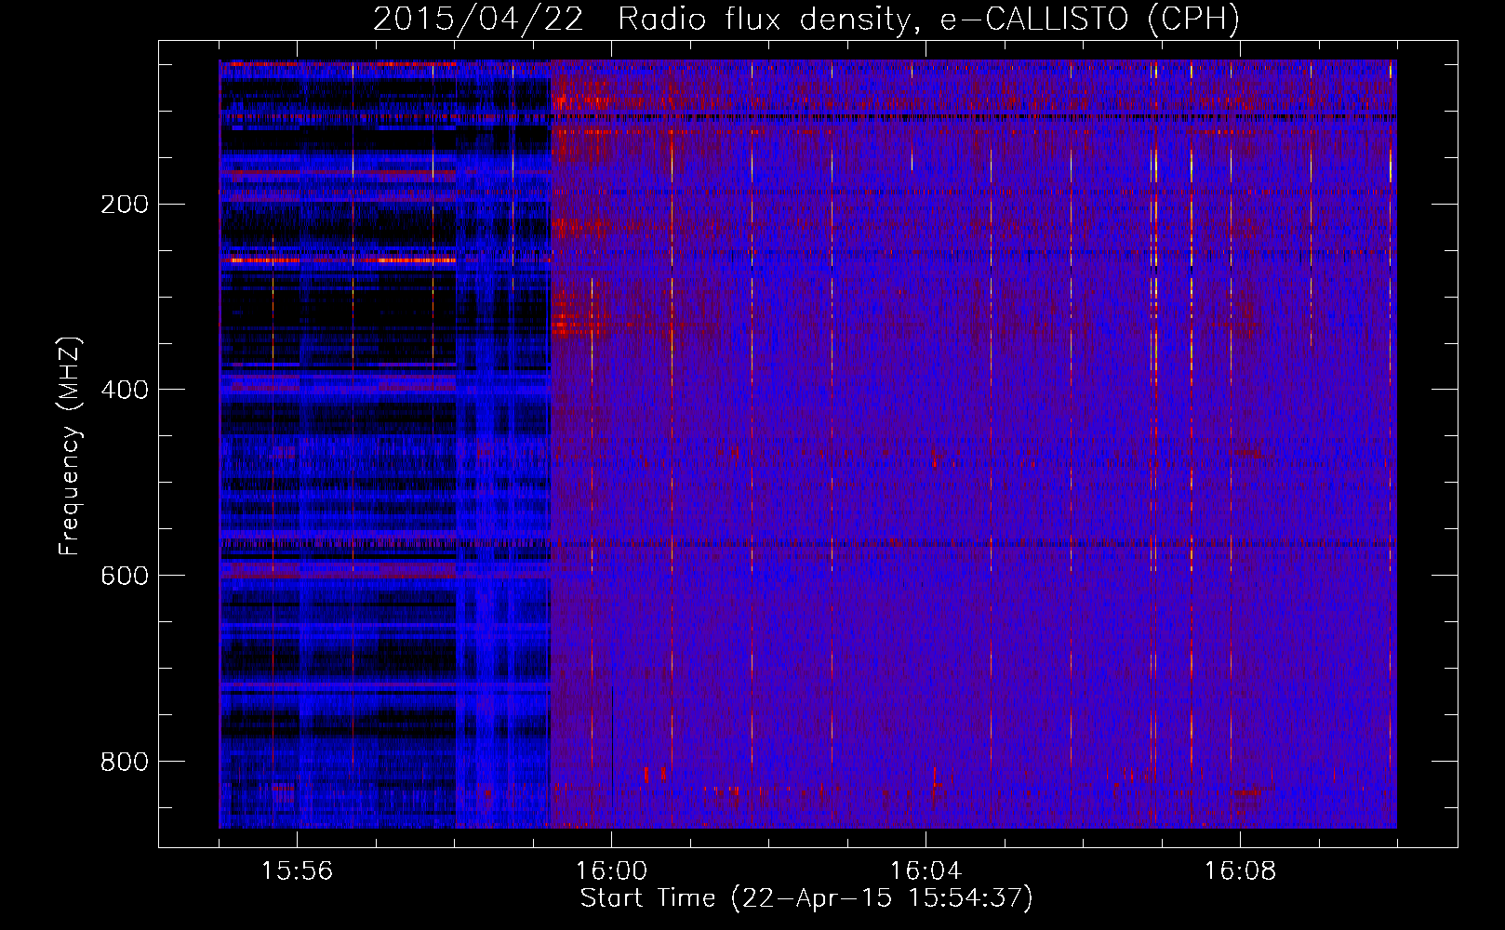Click the 16:08 time tick label
Screen dimensions: 1505x930
click(1240, 871)
